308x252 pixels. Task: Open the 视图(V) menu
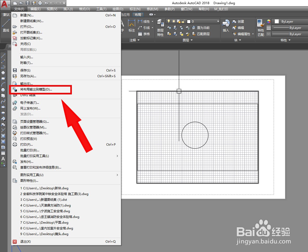(x=52, y=9)
